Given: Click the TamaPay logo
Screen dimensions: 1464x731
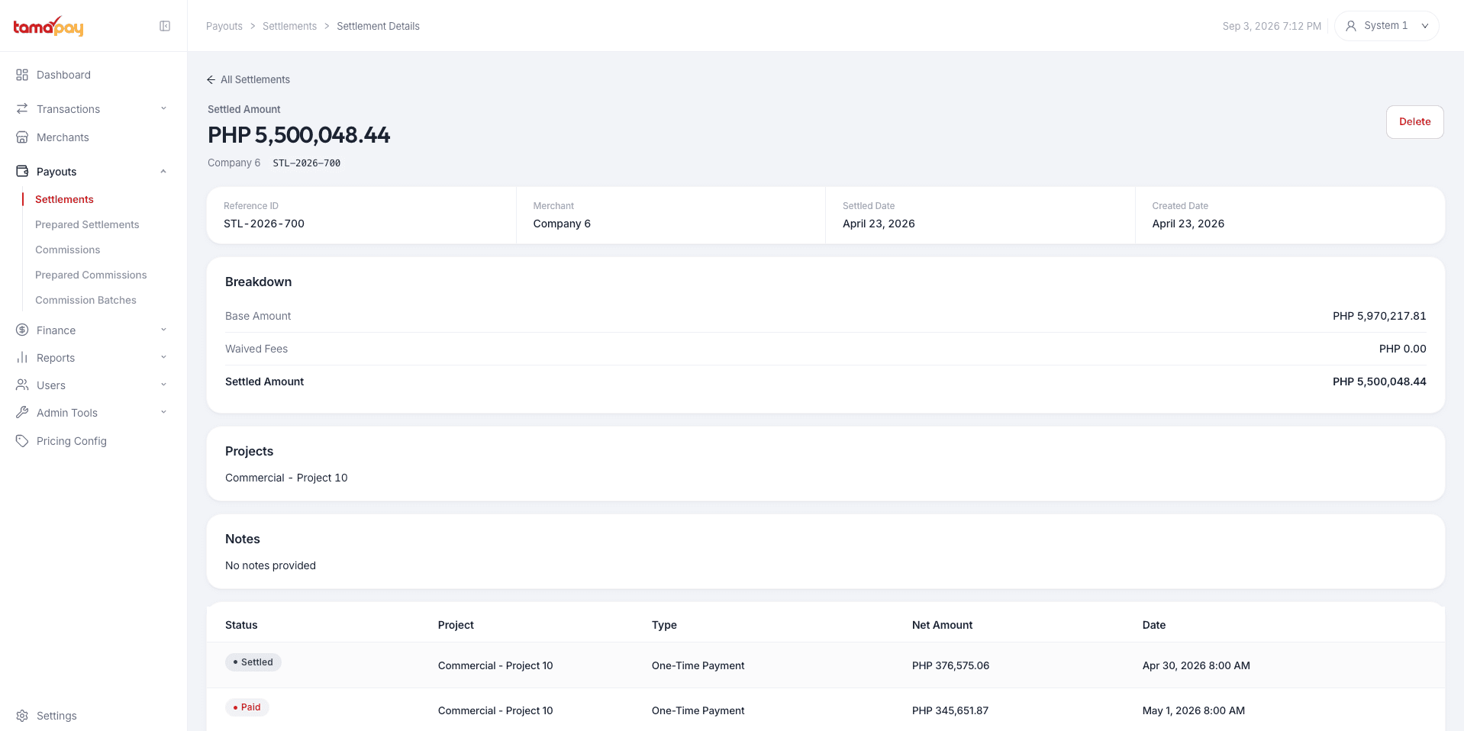Looking at the screenshot, I should tap(48, 27).
